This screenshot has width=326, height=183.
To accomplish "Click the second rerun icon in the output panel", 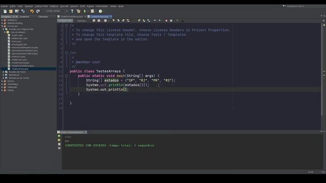I will click(59, 140).
